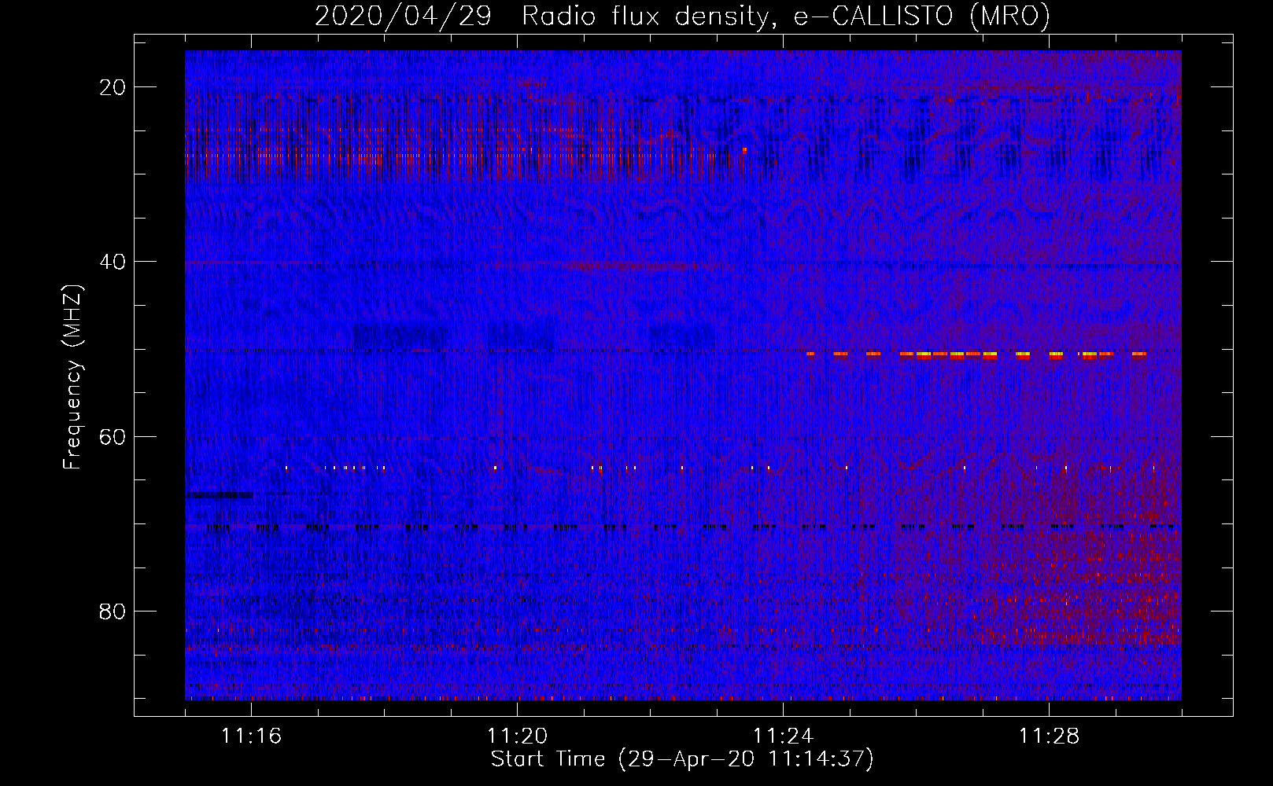Click the 80 frequency tick label
This screenshot has width=1273, height=786.
pos(113,611)
